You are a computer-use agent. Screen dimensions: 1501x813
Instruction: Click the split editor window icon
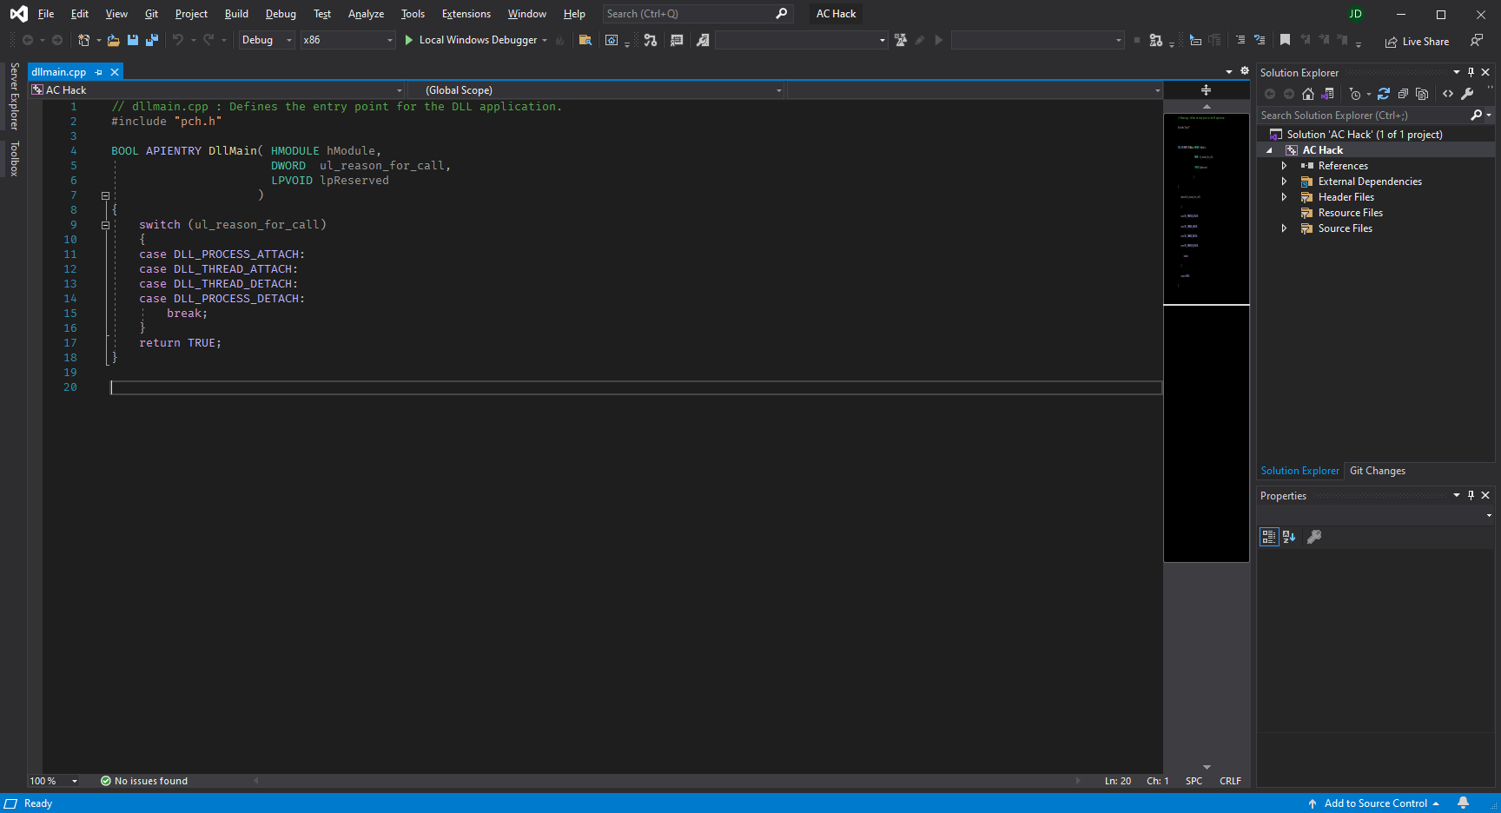(x=1206, y=90)
